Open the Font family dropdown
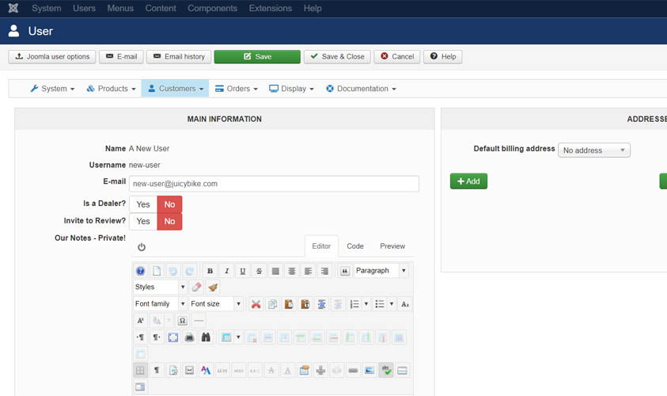Image resolution: width=667 pixels, height=396 pixels. (x=161, y=304)
